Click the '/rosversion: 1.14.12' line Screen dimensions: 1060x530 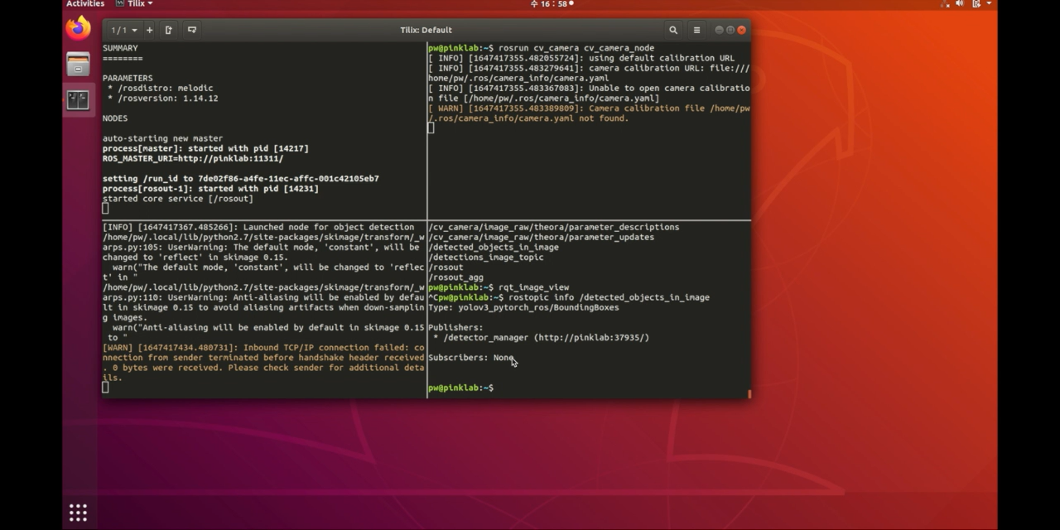pos(162,98)
